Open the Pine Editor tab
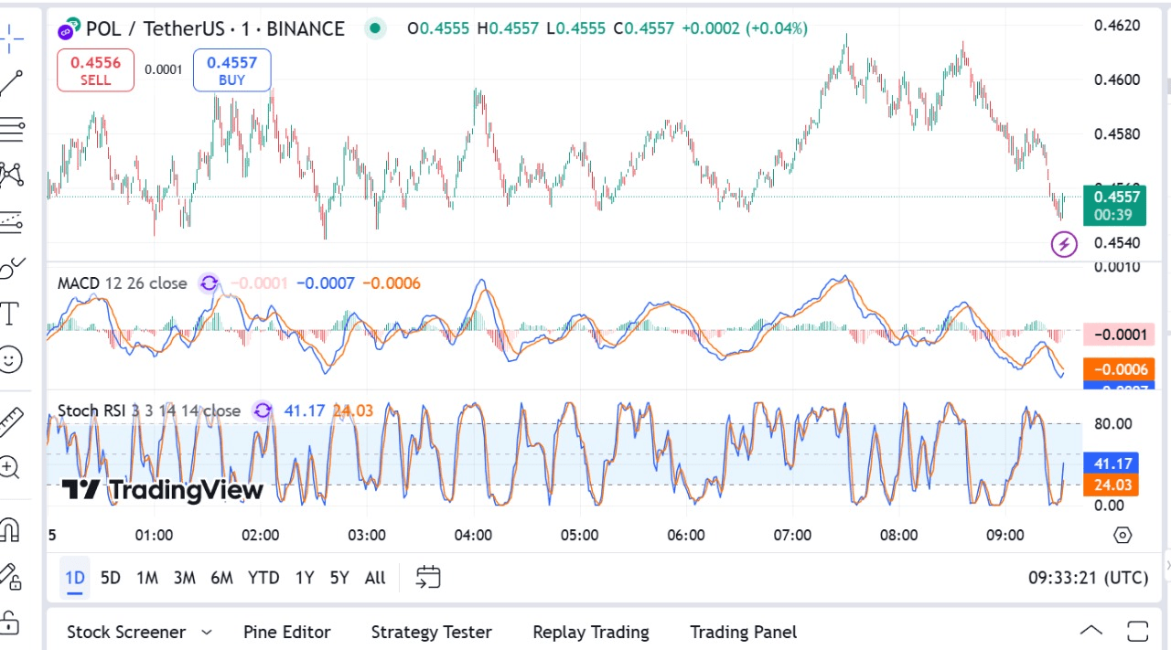Screen dimensions: 1171x650 pos(286,632)
